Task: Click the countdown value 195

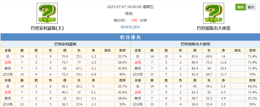Action: click(134, 20)
